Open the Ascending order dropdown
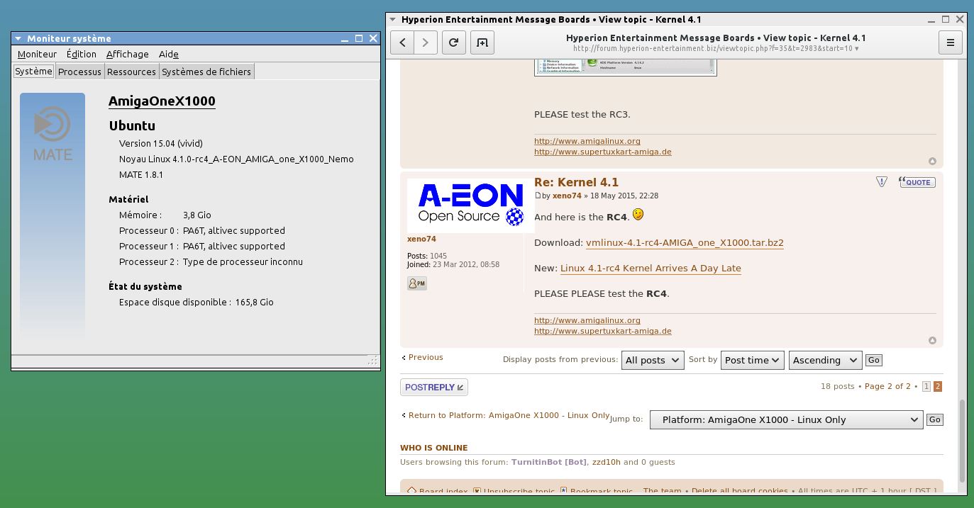The width and height of the screenshot is (974, 508). pyautogui.click(x=825, y=360)
